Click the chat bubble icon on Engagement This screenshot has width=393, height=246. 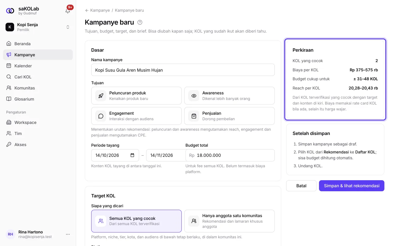coord(101,116)
